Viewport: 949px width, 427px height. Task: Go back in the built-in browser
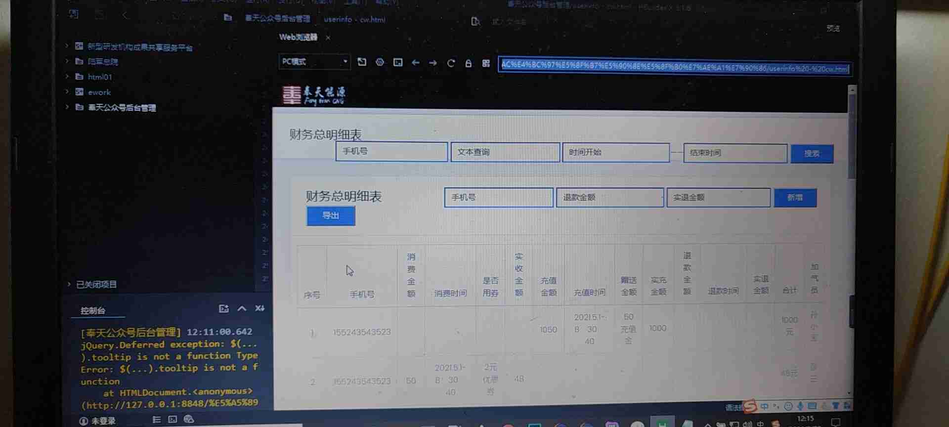416,63
